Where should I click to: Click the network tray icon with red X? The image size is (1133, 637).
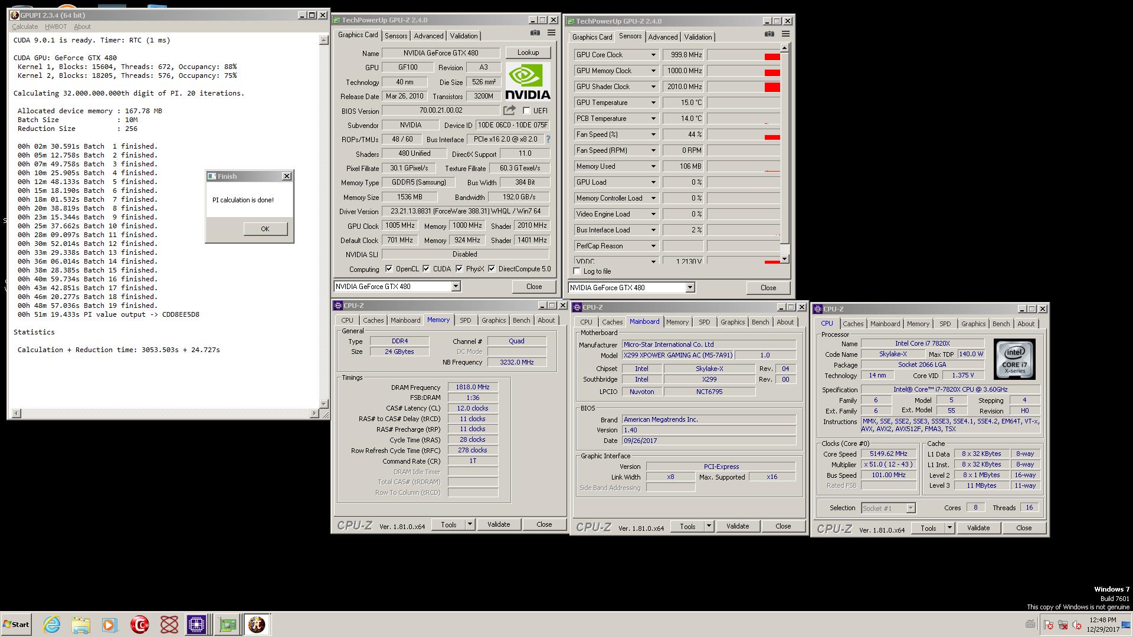1063,625
